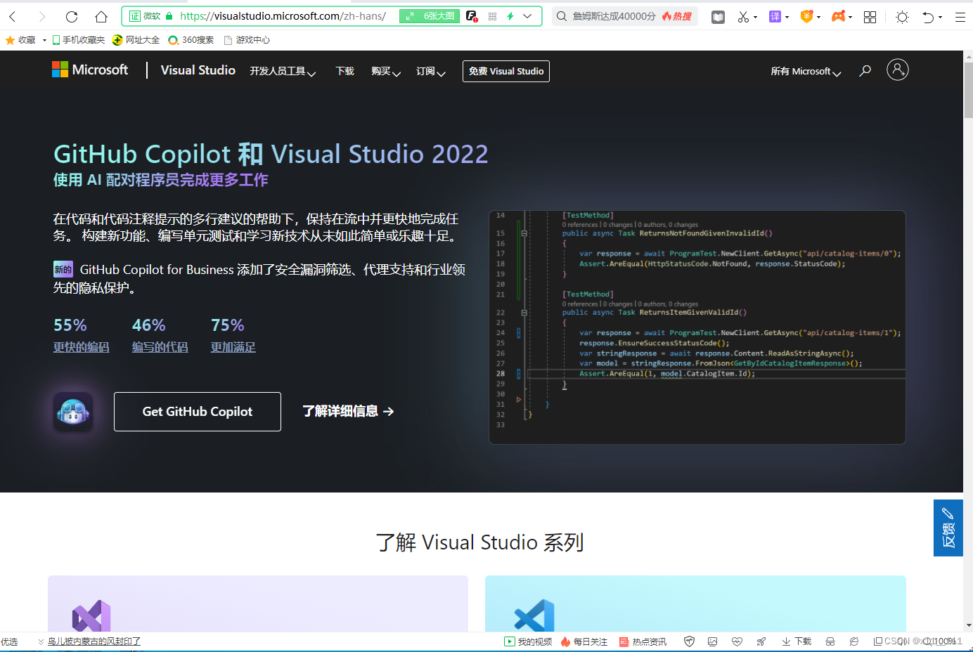Click the Get GitHub Copilot button

point(198,412)
